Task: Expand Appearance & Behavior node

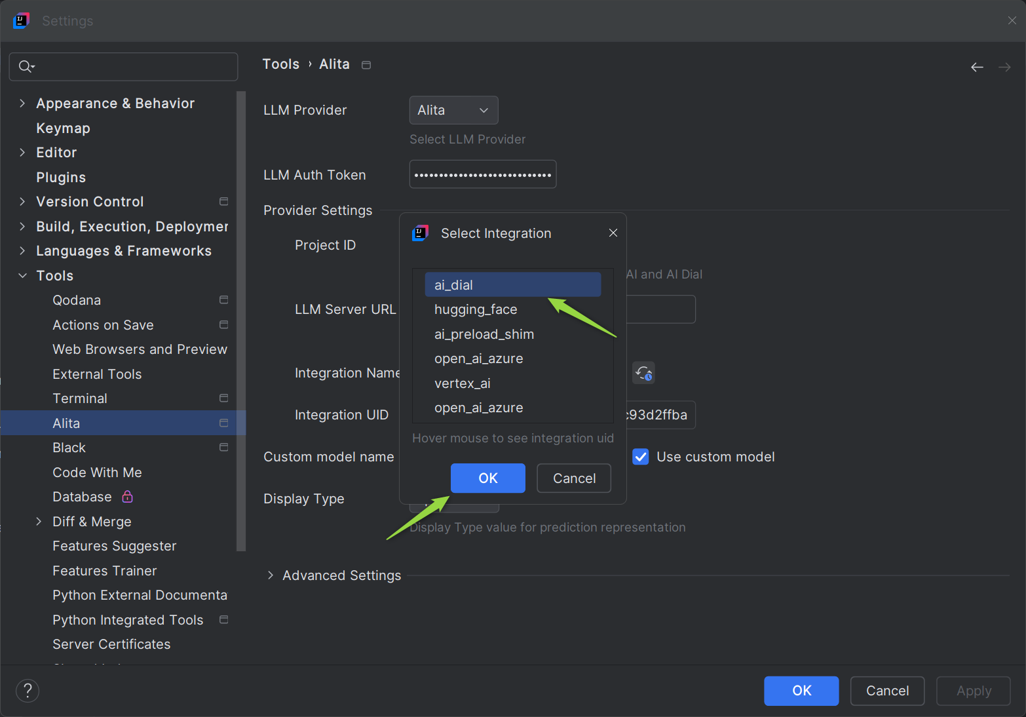Action: (x=22, y=103)
